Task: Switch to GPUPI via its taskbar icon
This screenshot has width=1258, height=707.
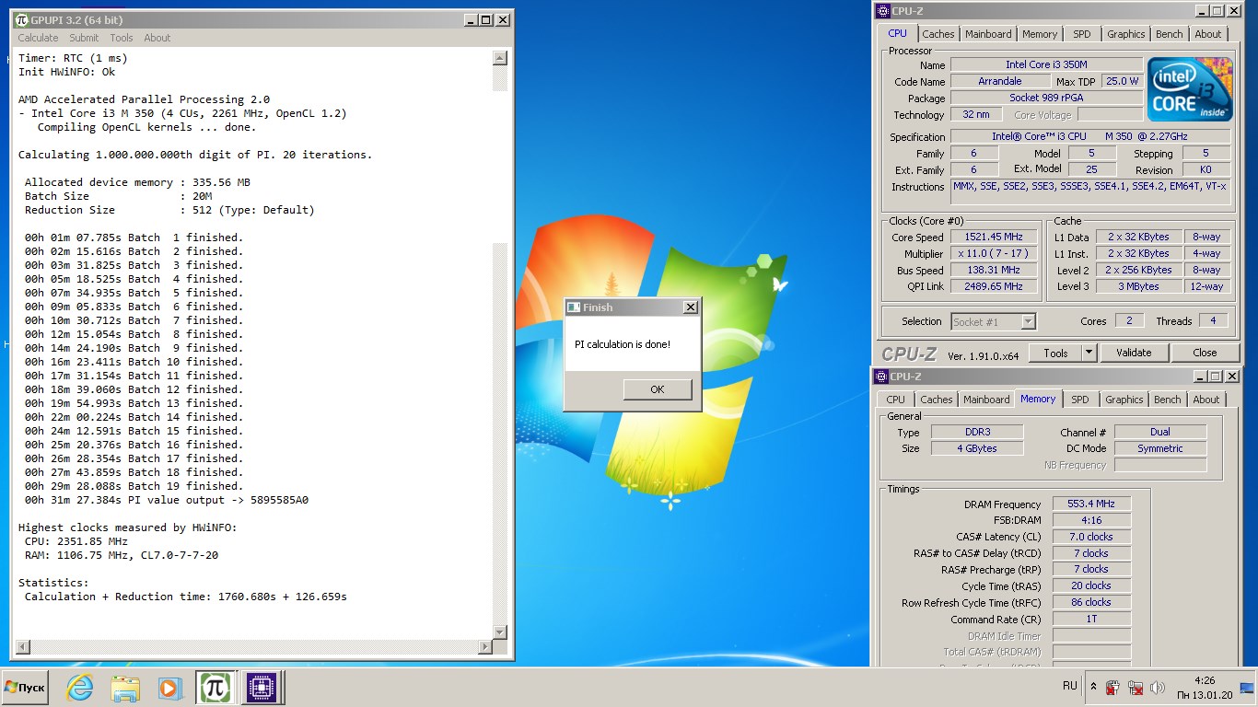Action: coord(215,688)
